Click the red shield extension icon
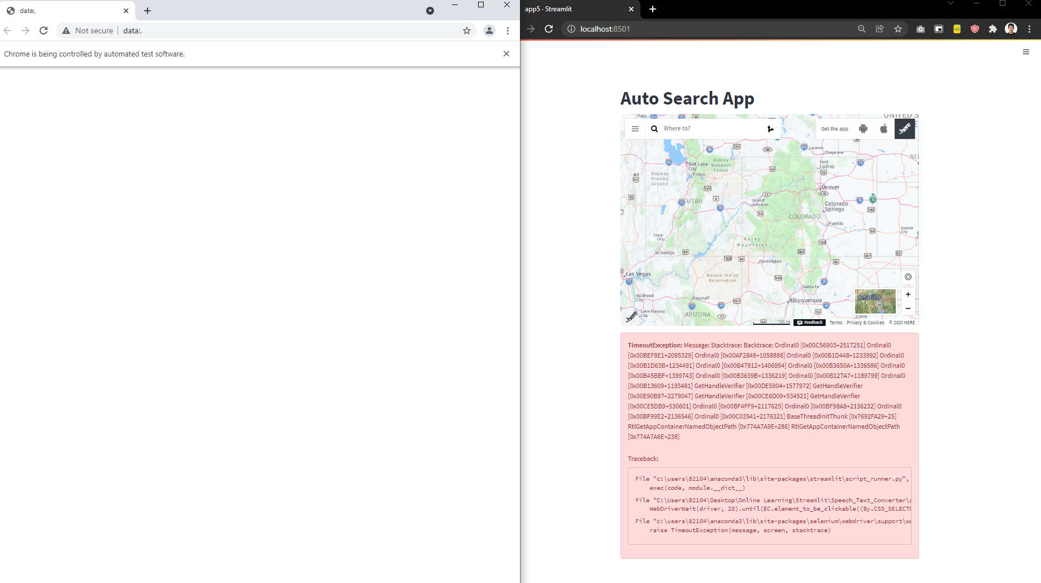This screenshot has width=1041, height=583. 975,29
